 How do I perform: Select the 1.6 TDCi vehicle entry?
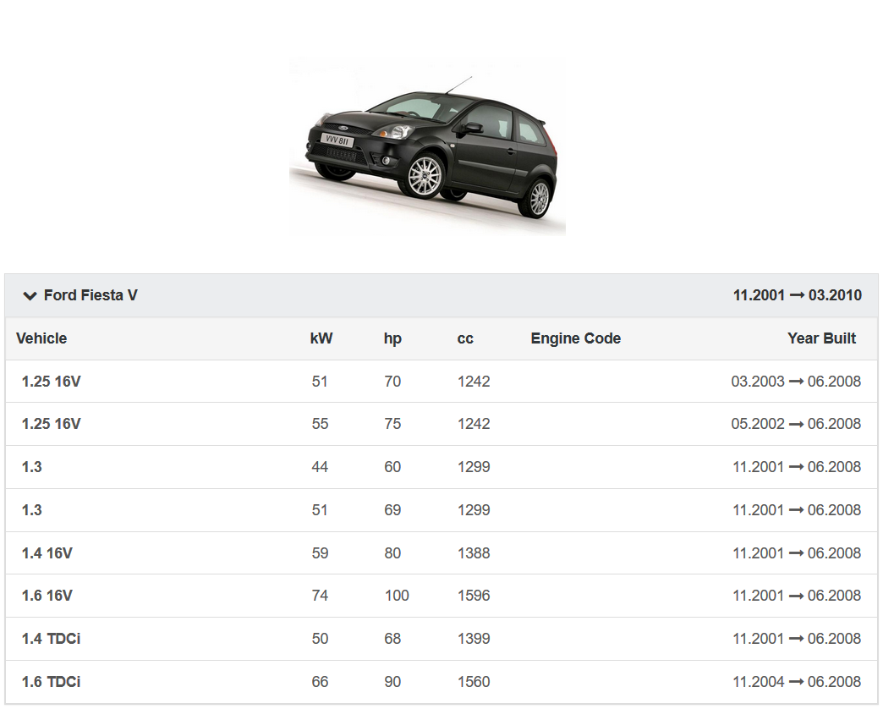(x=52, y=682)
